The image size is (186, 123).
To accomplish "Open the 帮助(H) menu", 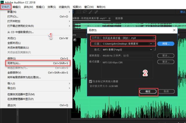I will (x=101, y=7).
